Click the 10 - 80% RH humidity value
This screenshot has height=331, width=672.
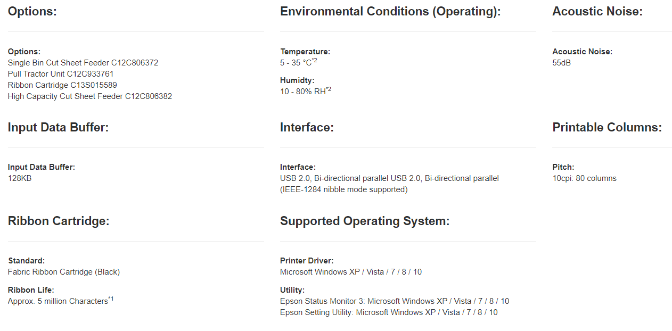pyautogui.click(x=303, y=92)
